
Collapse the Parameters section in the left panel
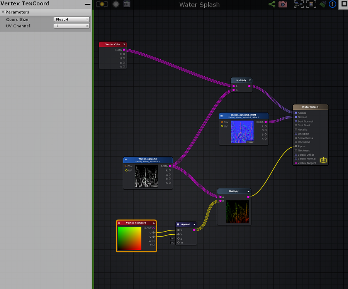(x=3, y=12)
